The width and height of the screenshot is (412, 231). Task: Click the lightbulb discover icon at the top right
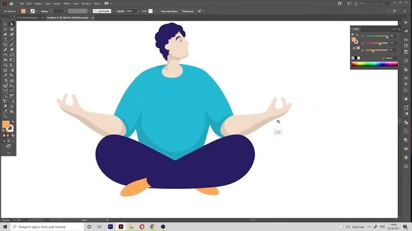coord(356,4)
